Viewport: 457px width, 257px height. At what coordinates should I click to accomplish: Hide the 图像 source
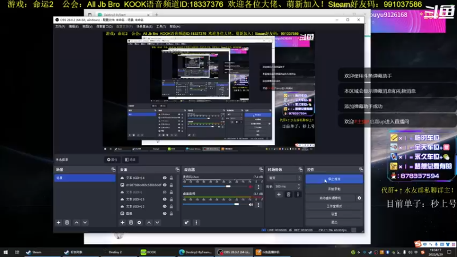[165, 214]
